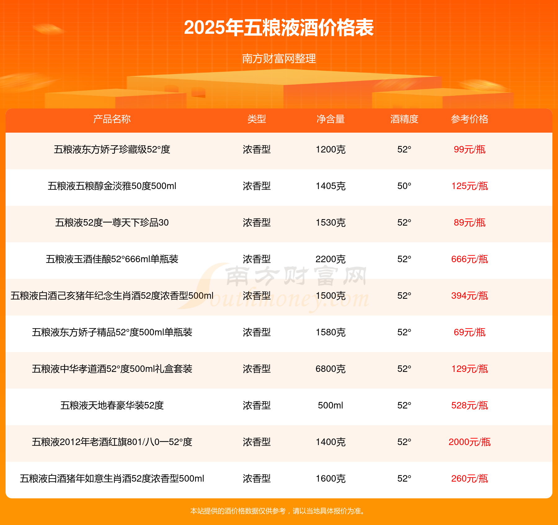Click the 酒精度 cell in the 2012年老酒红旗 row
The width and height of the screenshot is (558, 525).
pos(404,442)
